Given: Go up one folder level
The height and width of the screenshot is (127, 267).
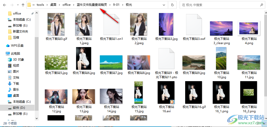Looking at the screenshot, I should 23,5.
